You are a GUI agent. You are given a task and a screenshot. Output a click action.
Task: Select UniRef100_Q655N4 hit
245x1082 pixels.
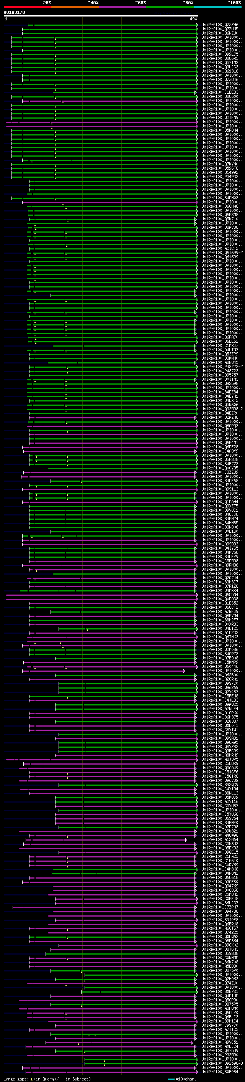(220, 595)
